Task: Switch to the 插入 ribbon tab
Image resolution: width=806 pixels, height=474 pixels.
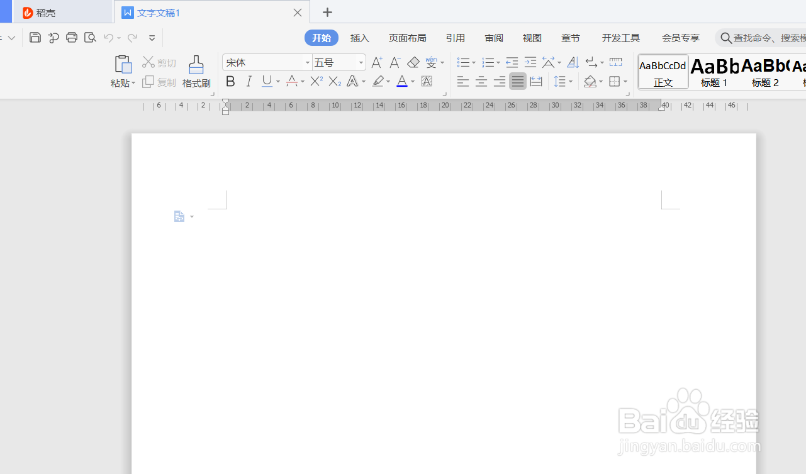Action: [x=359, y=37]
